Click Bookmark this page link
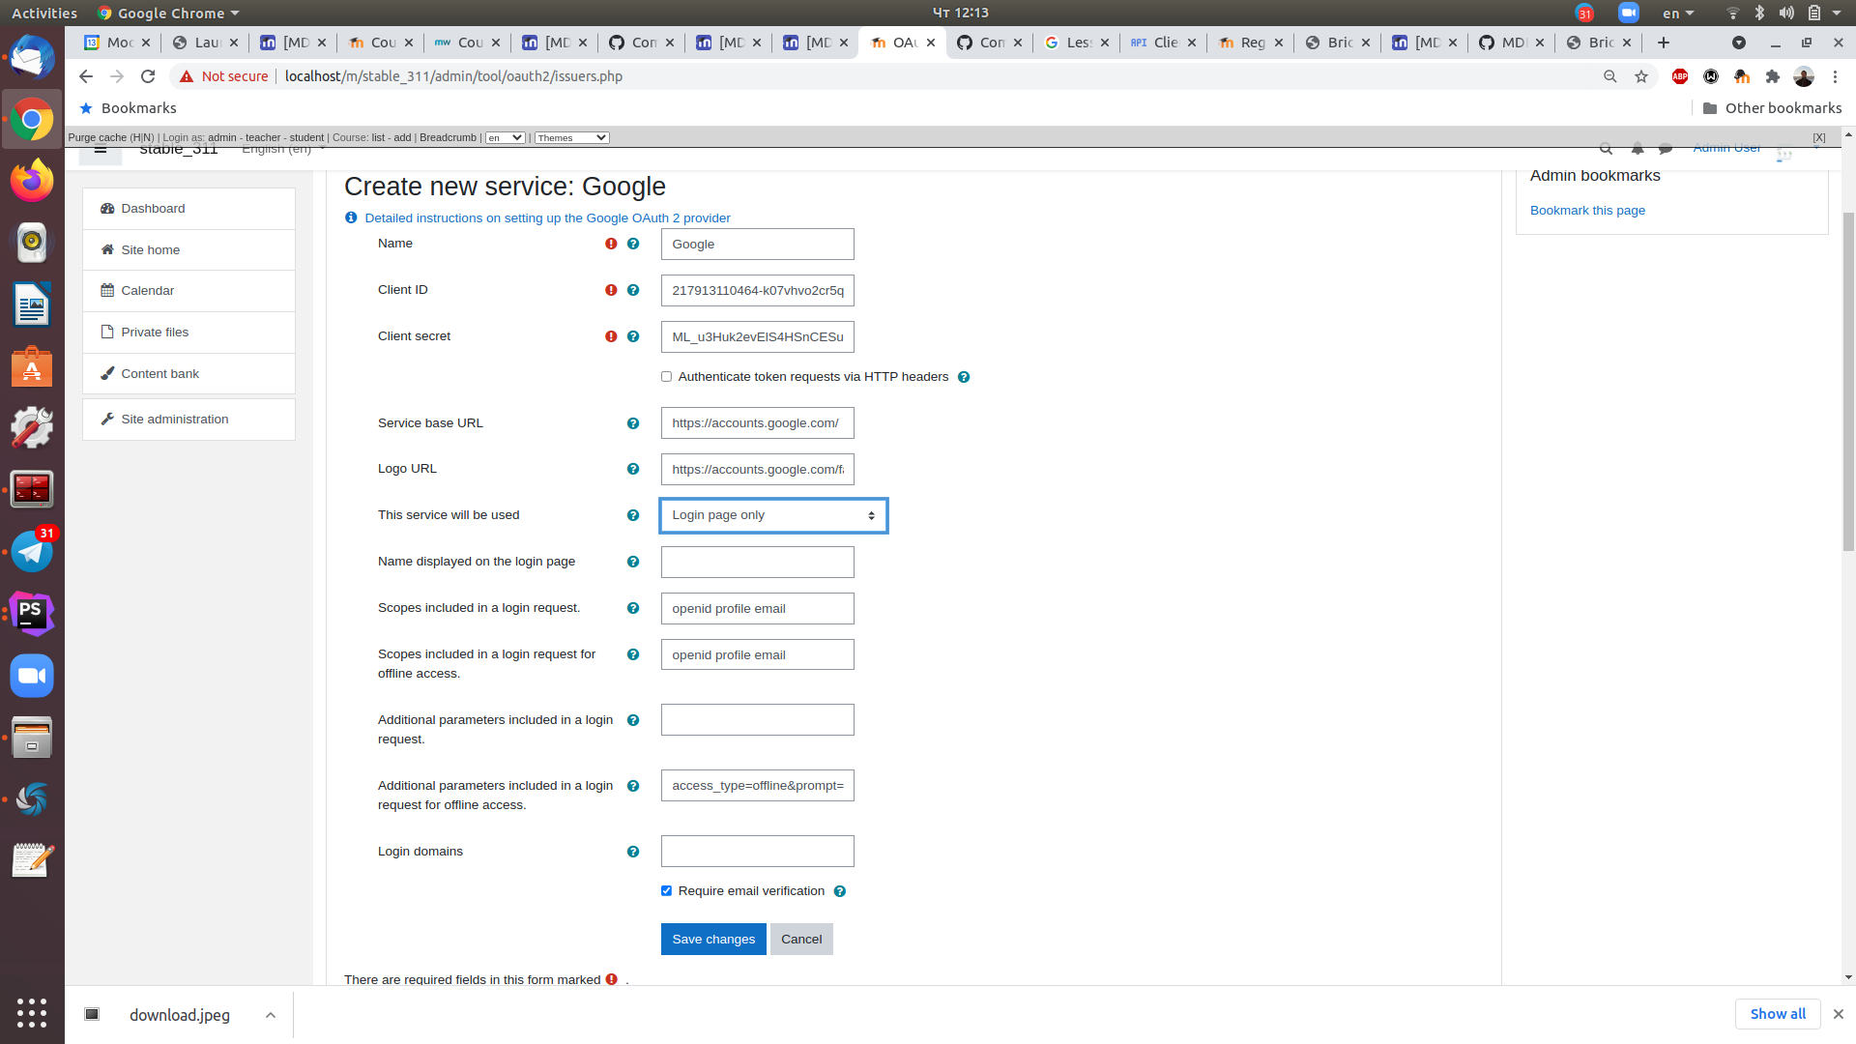The image size is (1856, 1044). coord(1587,211)
